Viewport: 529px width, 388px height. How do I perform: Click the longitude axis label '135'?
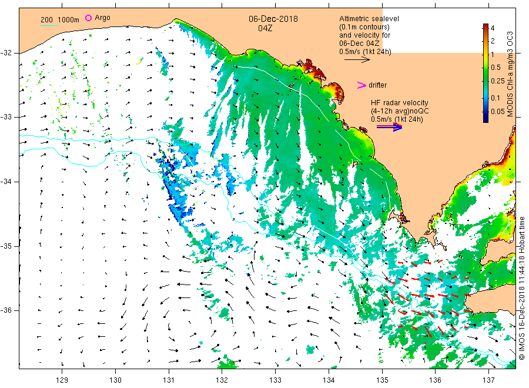(382, 380)
